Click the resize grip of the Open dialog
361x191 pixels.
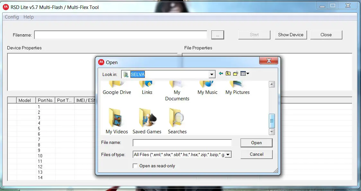click(x=276, y=170)
